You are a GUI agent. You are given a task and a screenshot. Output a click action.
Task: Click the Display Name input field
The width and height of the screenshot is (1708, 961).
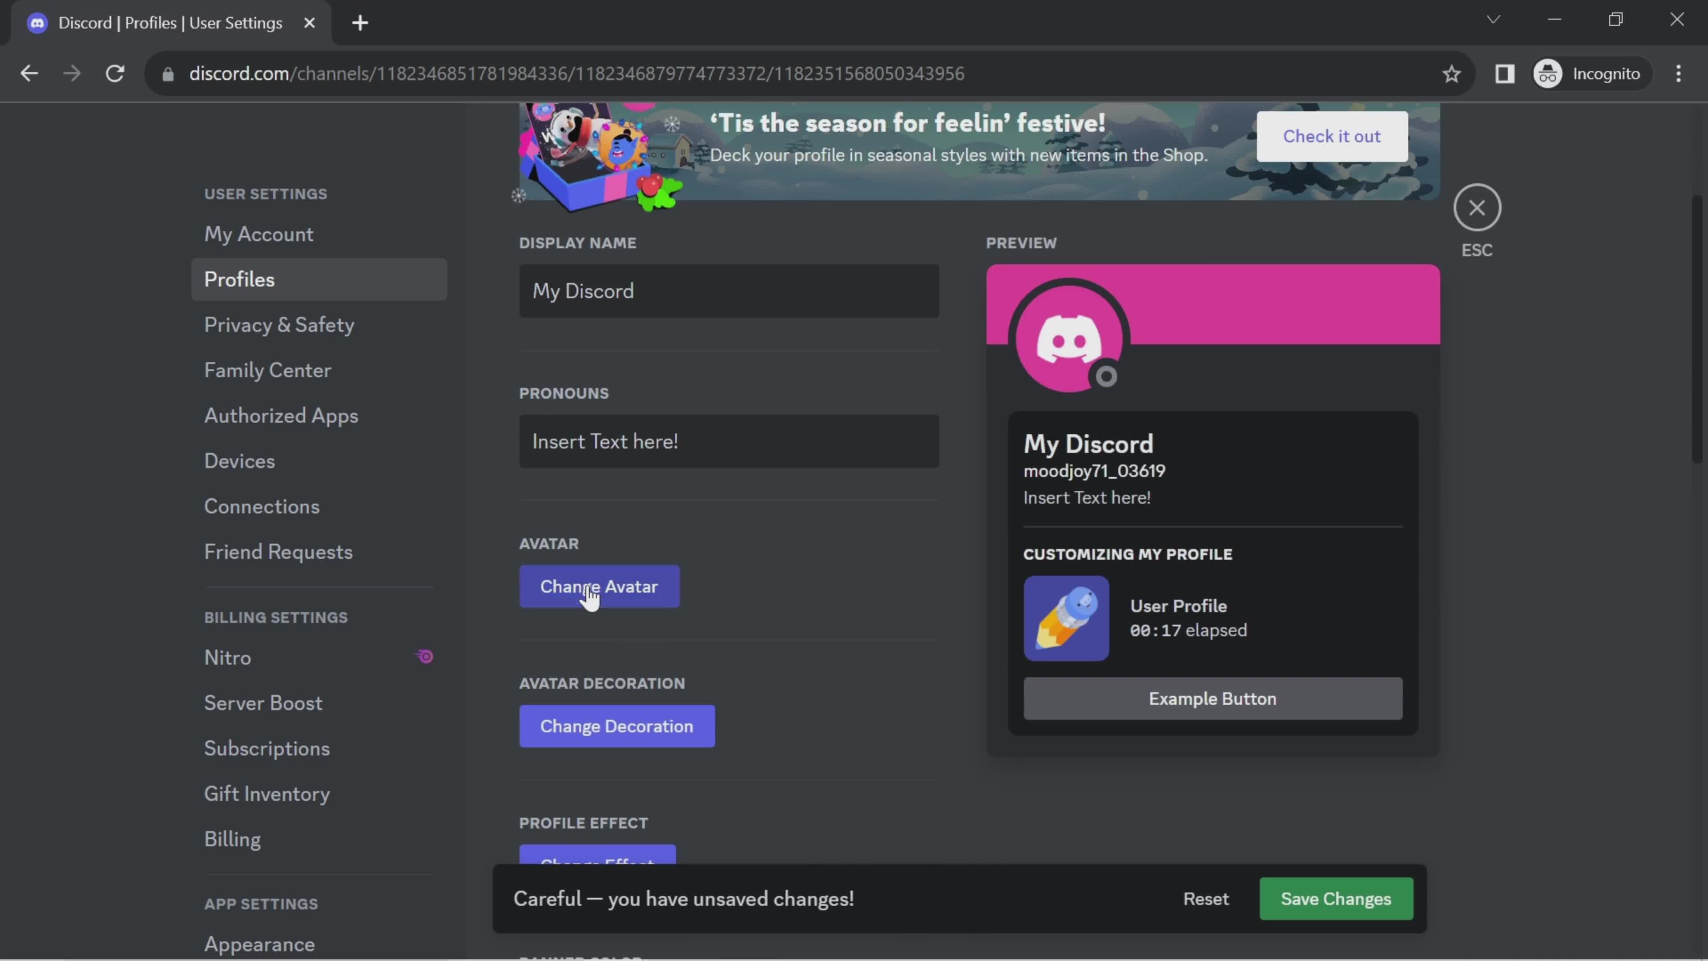pos(729,290)
